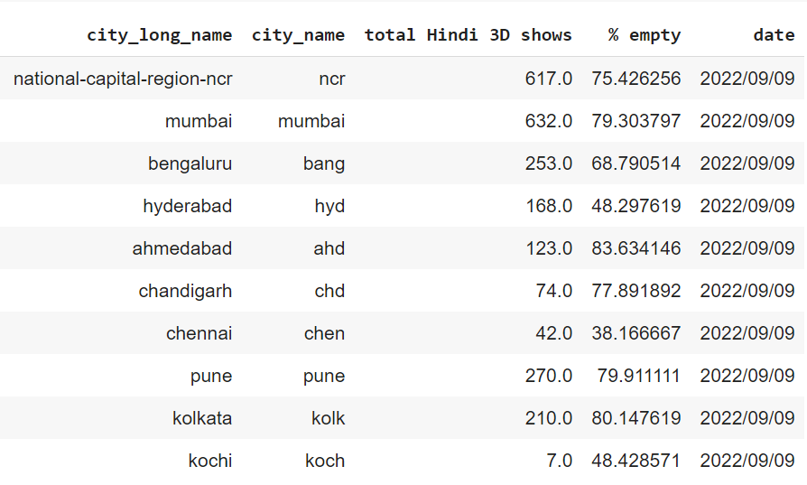Select the chd city_name cell
Image resolution: width=807 pixels, height=485 pixels.
329,291
